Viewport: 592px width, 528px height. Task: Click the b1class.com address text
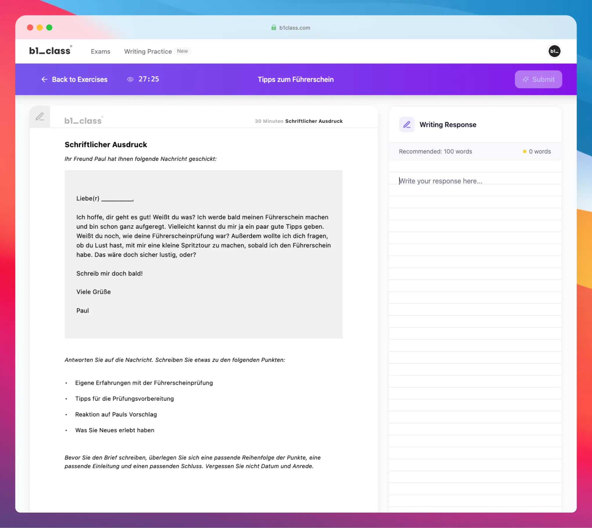coord(295,28)
